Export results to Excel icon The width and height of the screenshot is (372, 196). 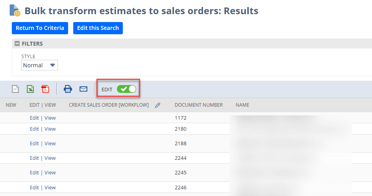coord(30,89)
